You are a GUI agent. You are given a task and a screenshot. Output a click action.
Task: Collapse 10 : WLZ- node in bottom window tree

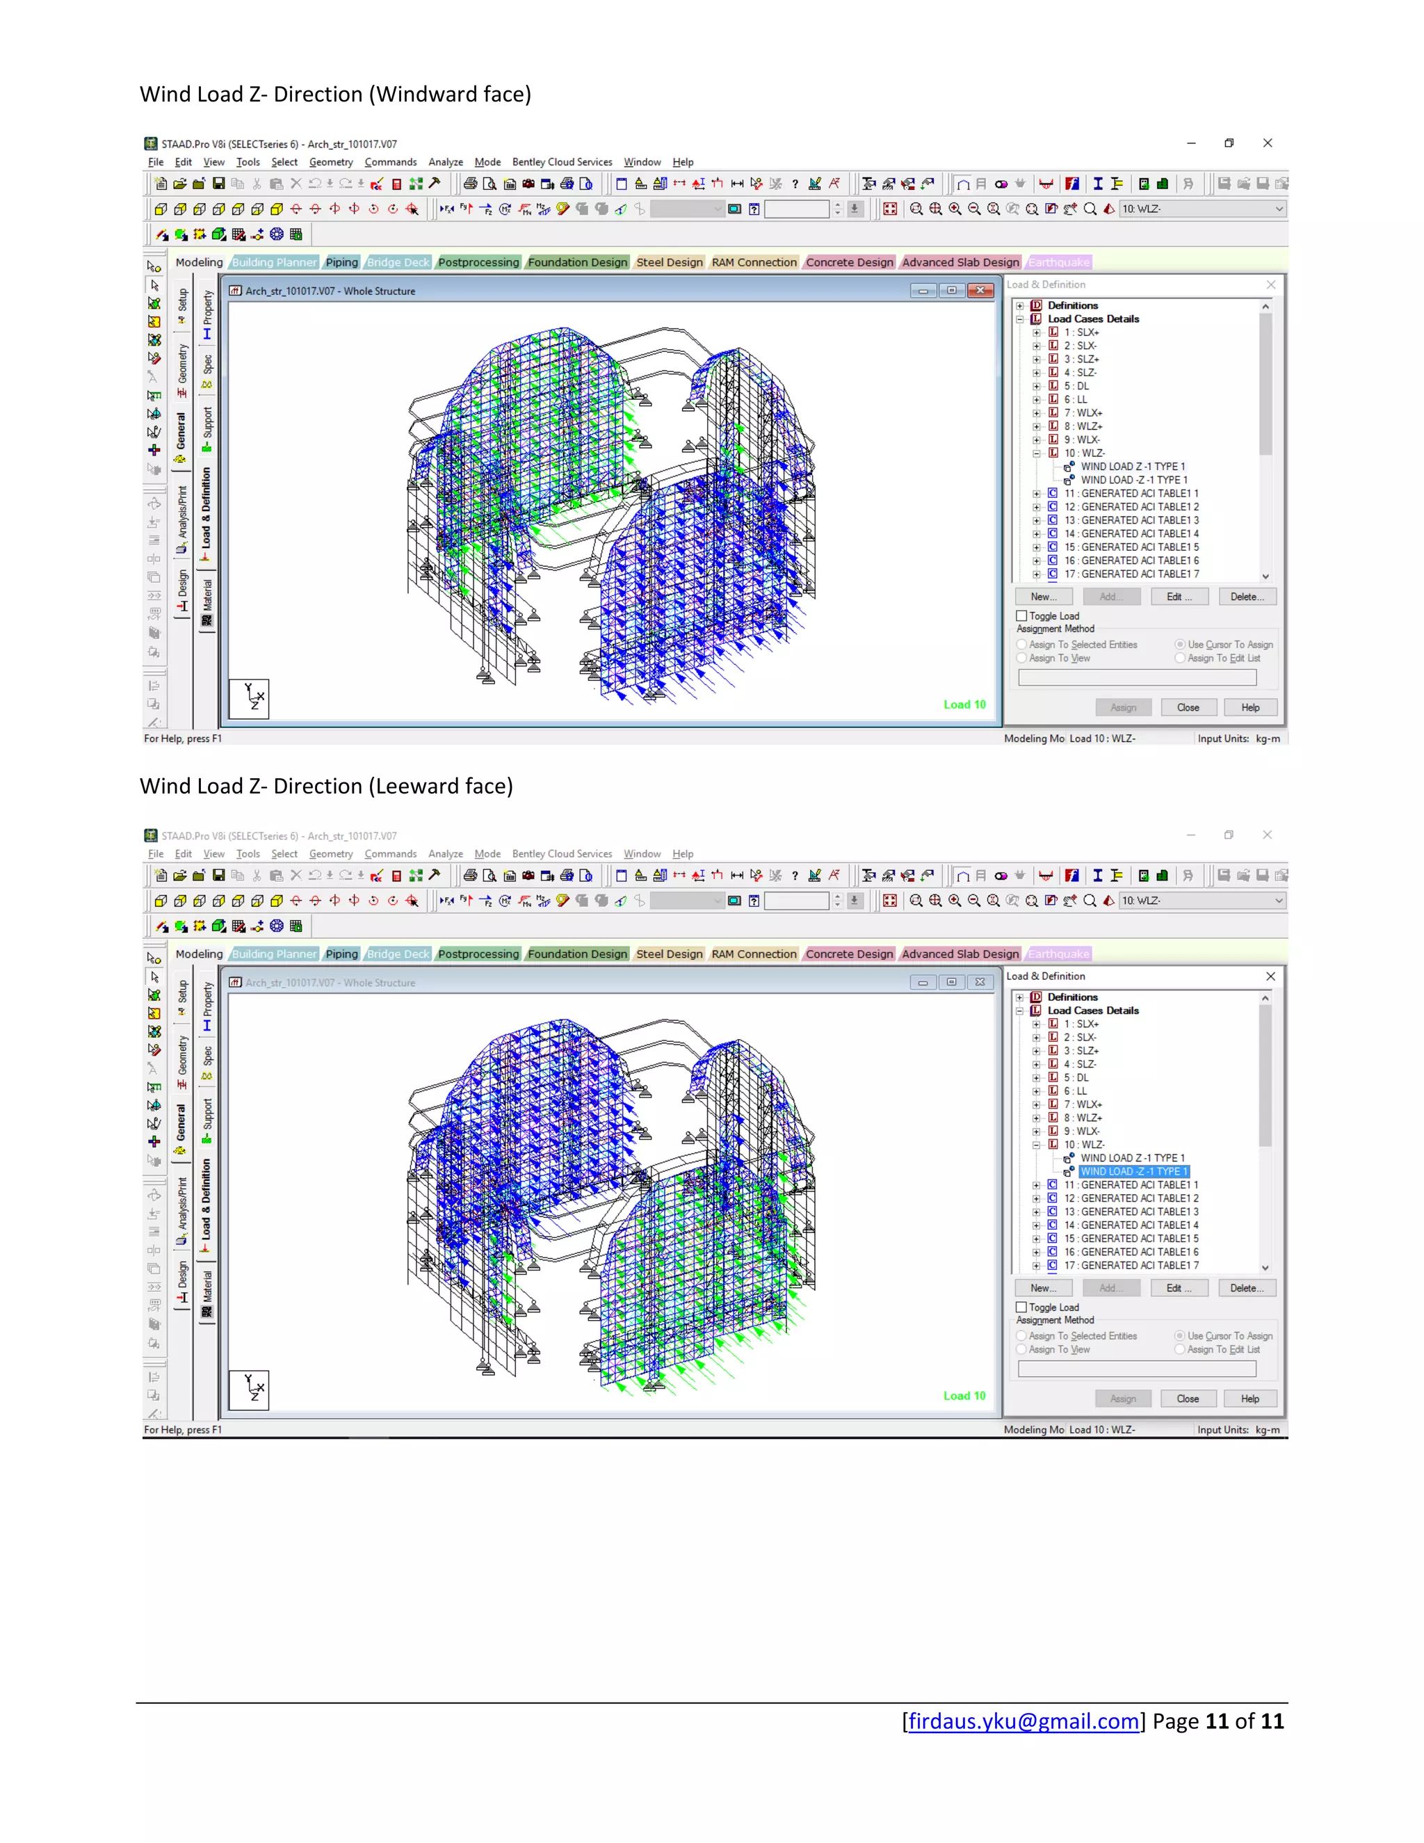point(1037,1144)
